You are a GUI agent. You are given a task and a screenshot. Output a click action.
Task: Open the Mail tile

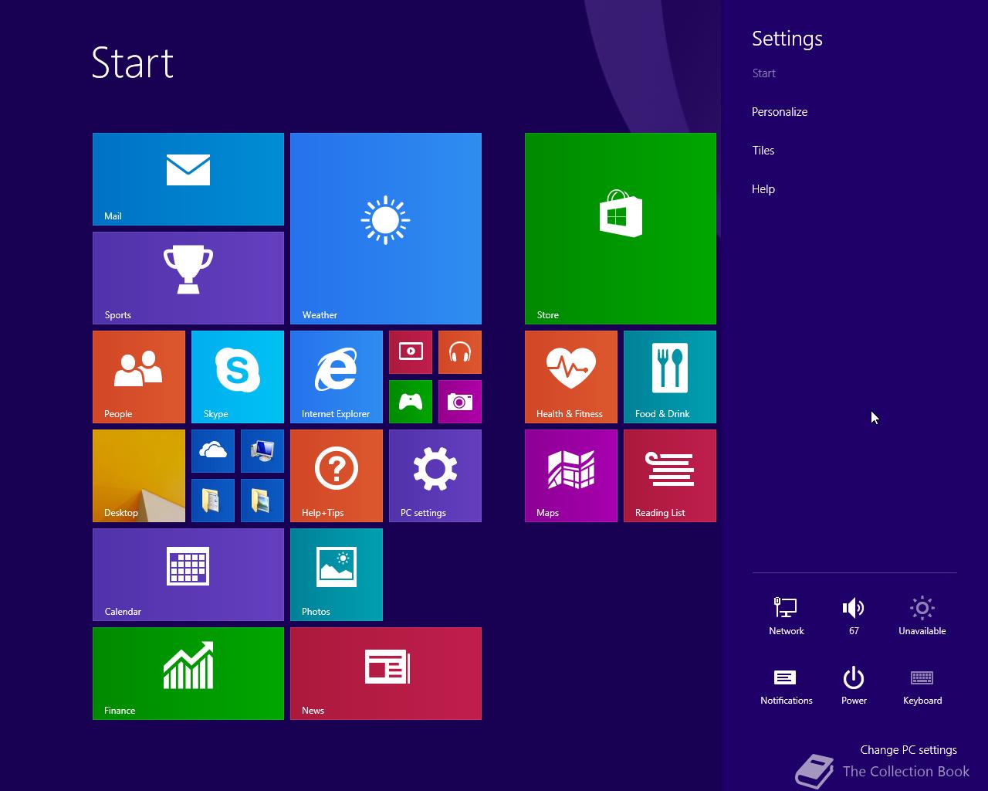[x=188, y=179]
